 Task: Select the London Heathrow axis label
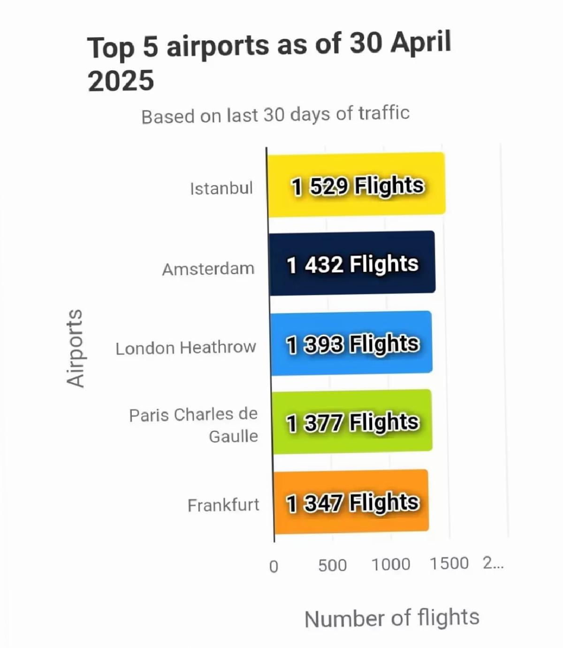coord(186,348)
